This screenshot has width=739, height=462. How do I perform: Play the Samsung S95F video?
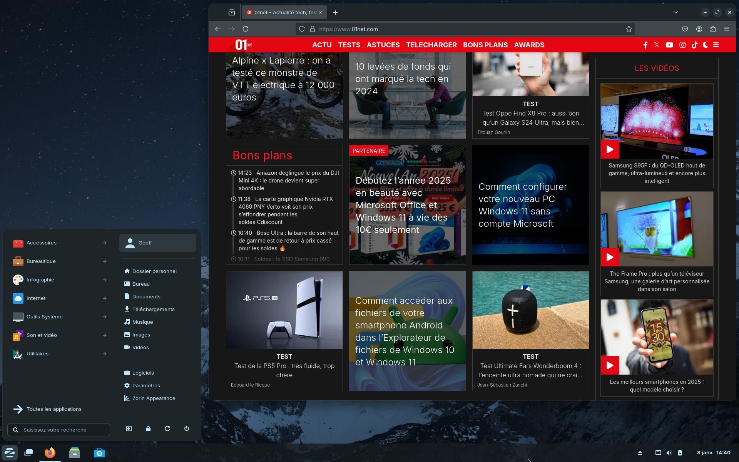tap(610, 149)
